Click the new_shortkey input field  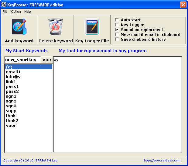[23, 60]
